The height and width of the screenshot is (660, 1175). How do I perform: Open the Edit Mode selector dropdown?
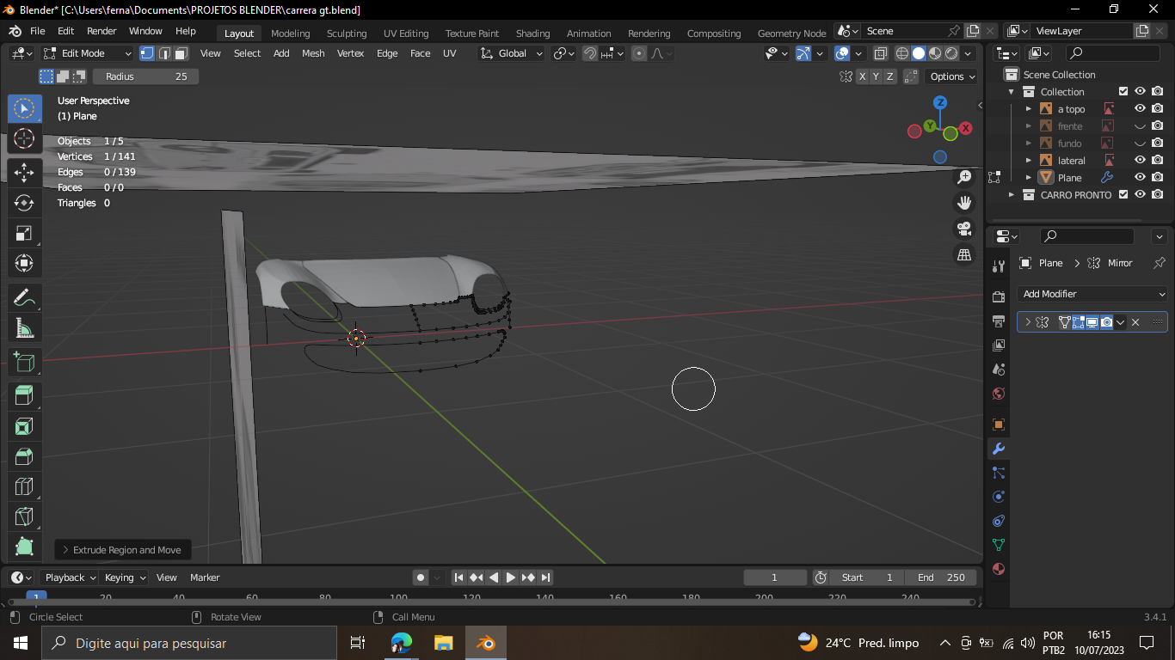click(x=88, y=53)
